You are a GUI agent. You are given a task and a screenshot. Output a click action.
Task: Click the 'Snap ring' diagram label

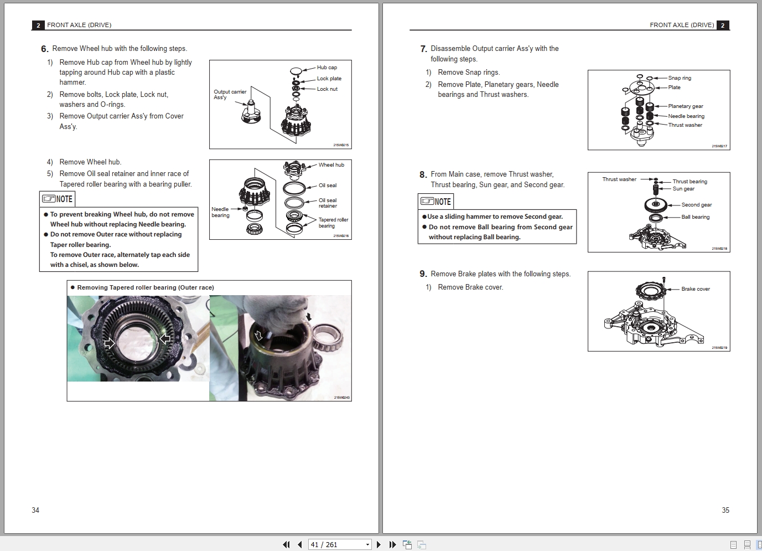point(680,78)
